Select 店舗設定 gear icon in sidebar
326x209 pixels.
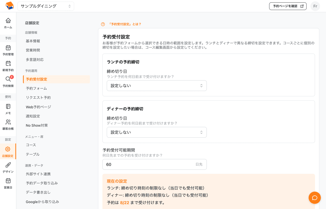[8, 149]
